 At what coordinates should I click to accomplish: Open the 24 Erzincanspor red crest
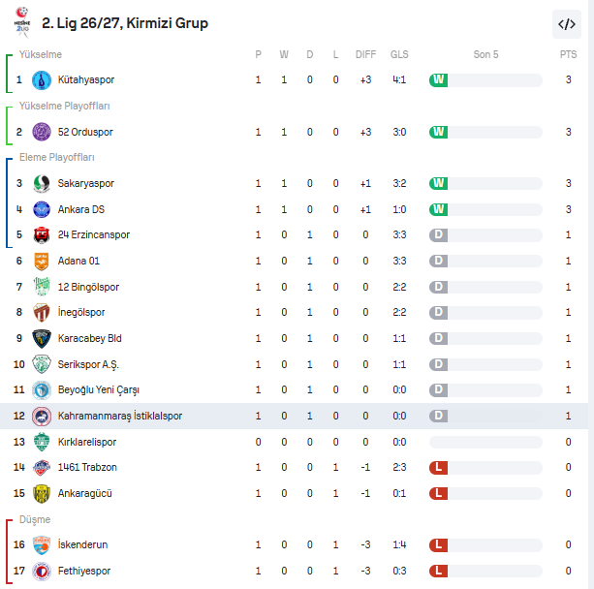(x=42, y=234)
